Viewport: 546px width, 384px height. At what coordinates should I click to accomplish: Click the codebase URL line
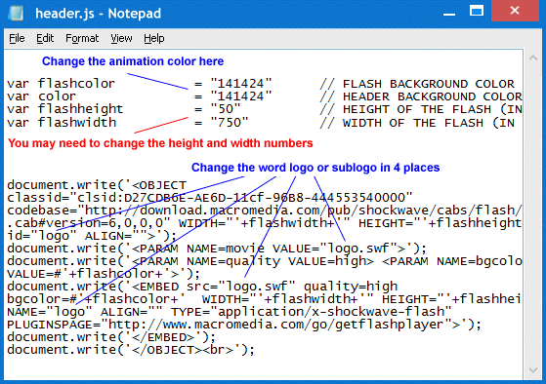(x=265, y=211)
